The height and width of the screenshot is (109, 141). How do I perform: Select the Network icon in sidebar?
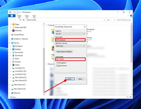point(12,93)
